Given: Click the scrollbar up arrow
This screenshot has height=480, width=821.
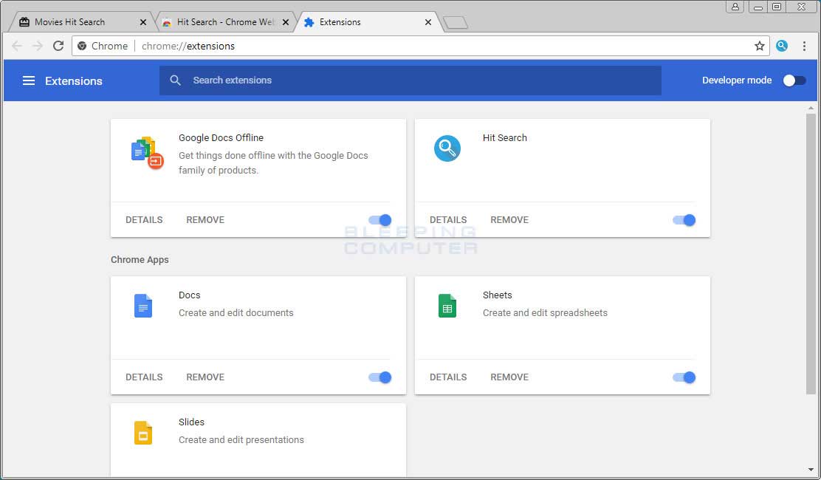Looking at the screenshot, I should pyautogui.click(x=811, y=108).
